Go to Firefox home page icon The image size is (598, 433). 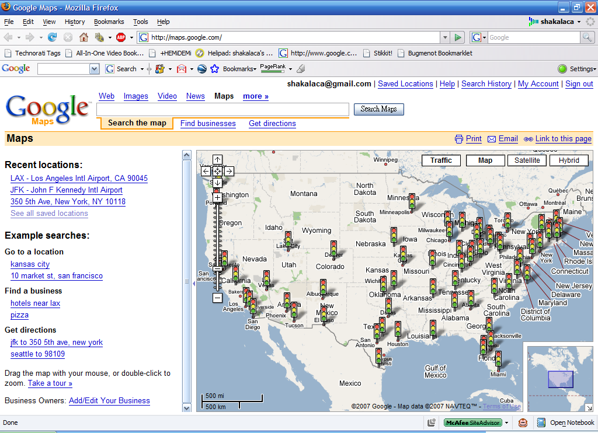[84, 37]
